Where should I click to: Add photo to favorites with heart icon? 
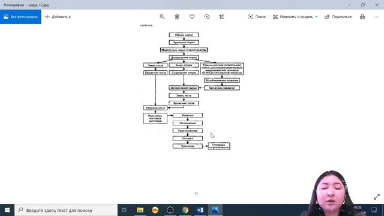coord(192,17)
